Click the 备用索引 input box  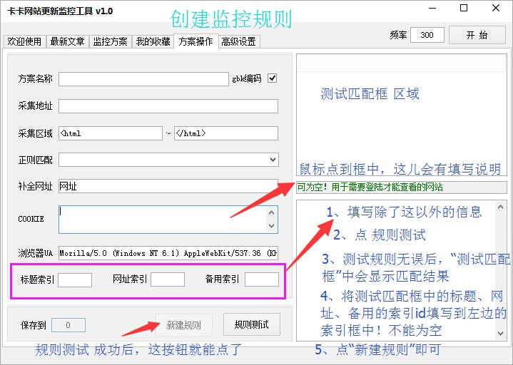click(262, 279)
